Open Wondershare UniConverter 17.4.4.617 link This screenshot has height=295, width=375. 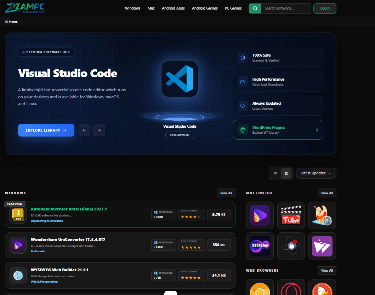(68, 239)
